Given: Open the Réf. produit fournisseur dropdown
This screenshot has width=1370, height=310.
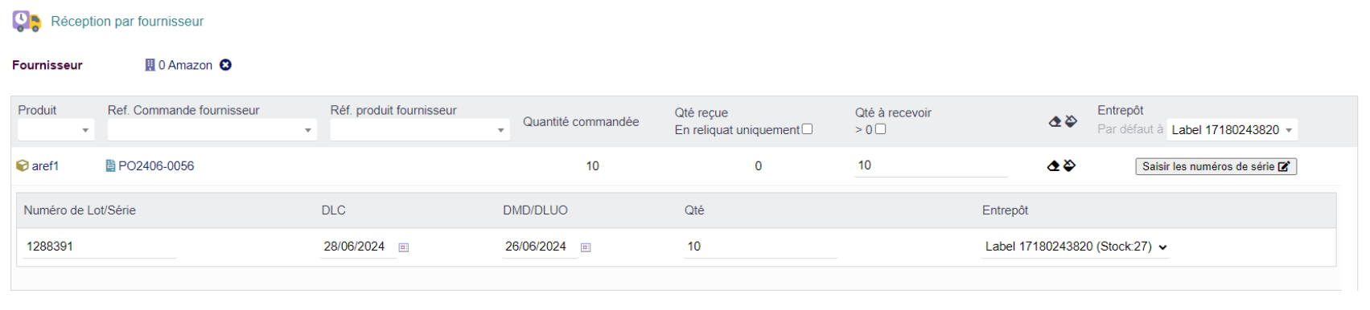Looking at the screenshot, I should click(x=419, y=130).
